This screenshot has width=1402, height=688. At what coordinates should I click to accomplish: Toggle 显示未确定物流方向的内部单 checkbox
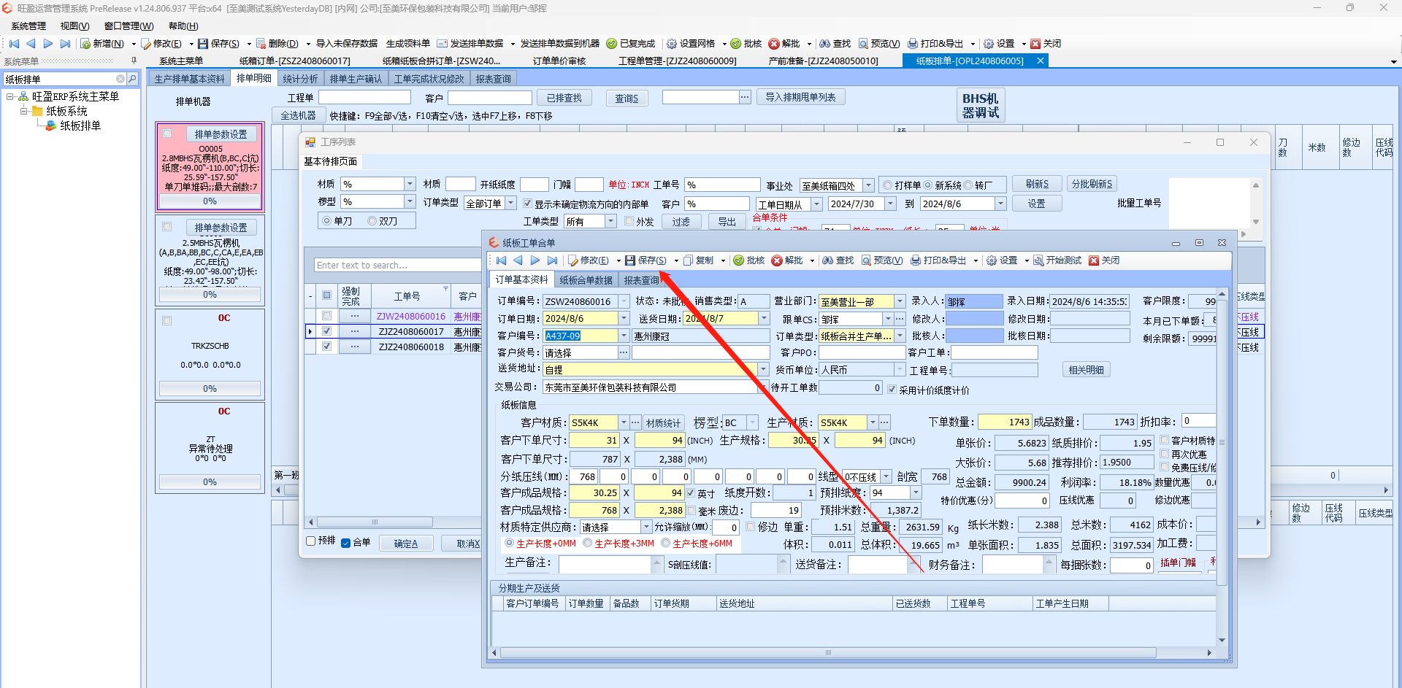(x=527, y=204)
